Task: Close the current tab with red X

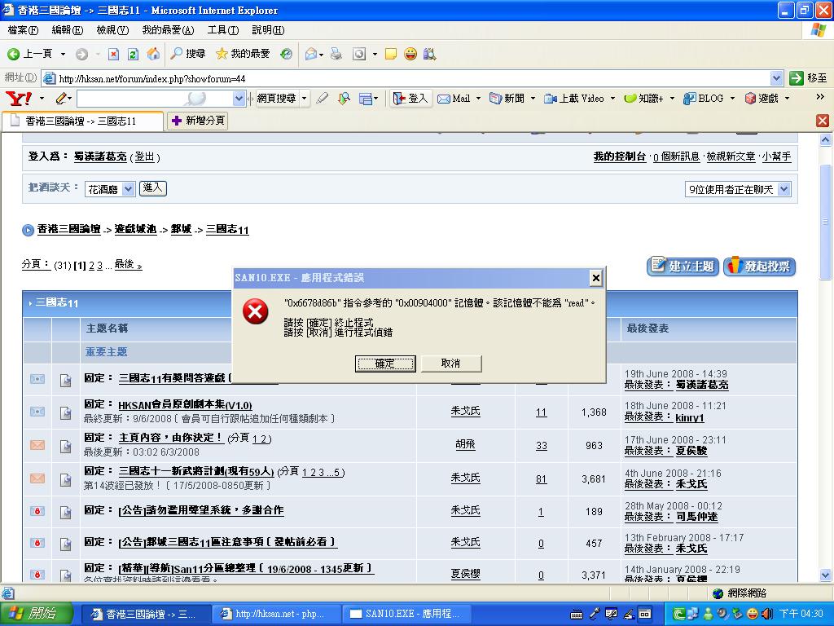Action: (x=823, y=121)
